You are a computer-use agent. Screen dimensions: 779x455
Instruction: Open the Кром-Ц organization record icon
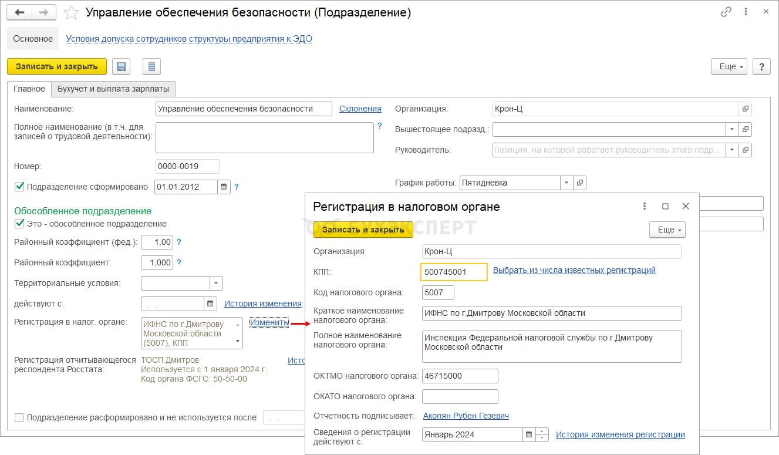click(x=746, y=109)
